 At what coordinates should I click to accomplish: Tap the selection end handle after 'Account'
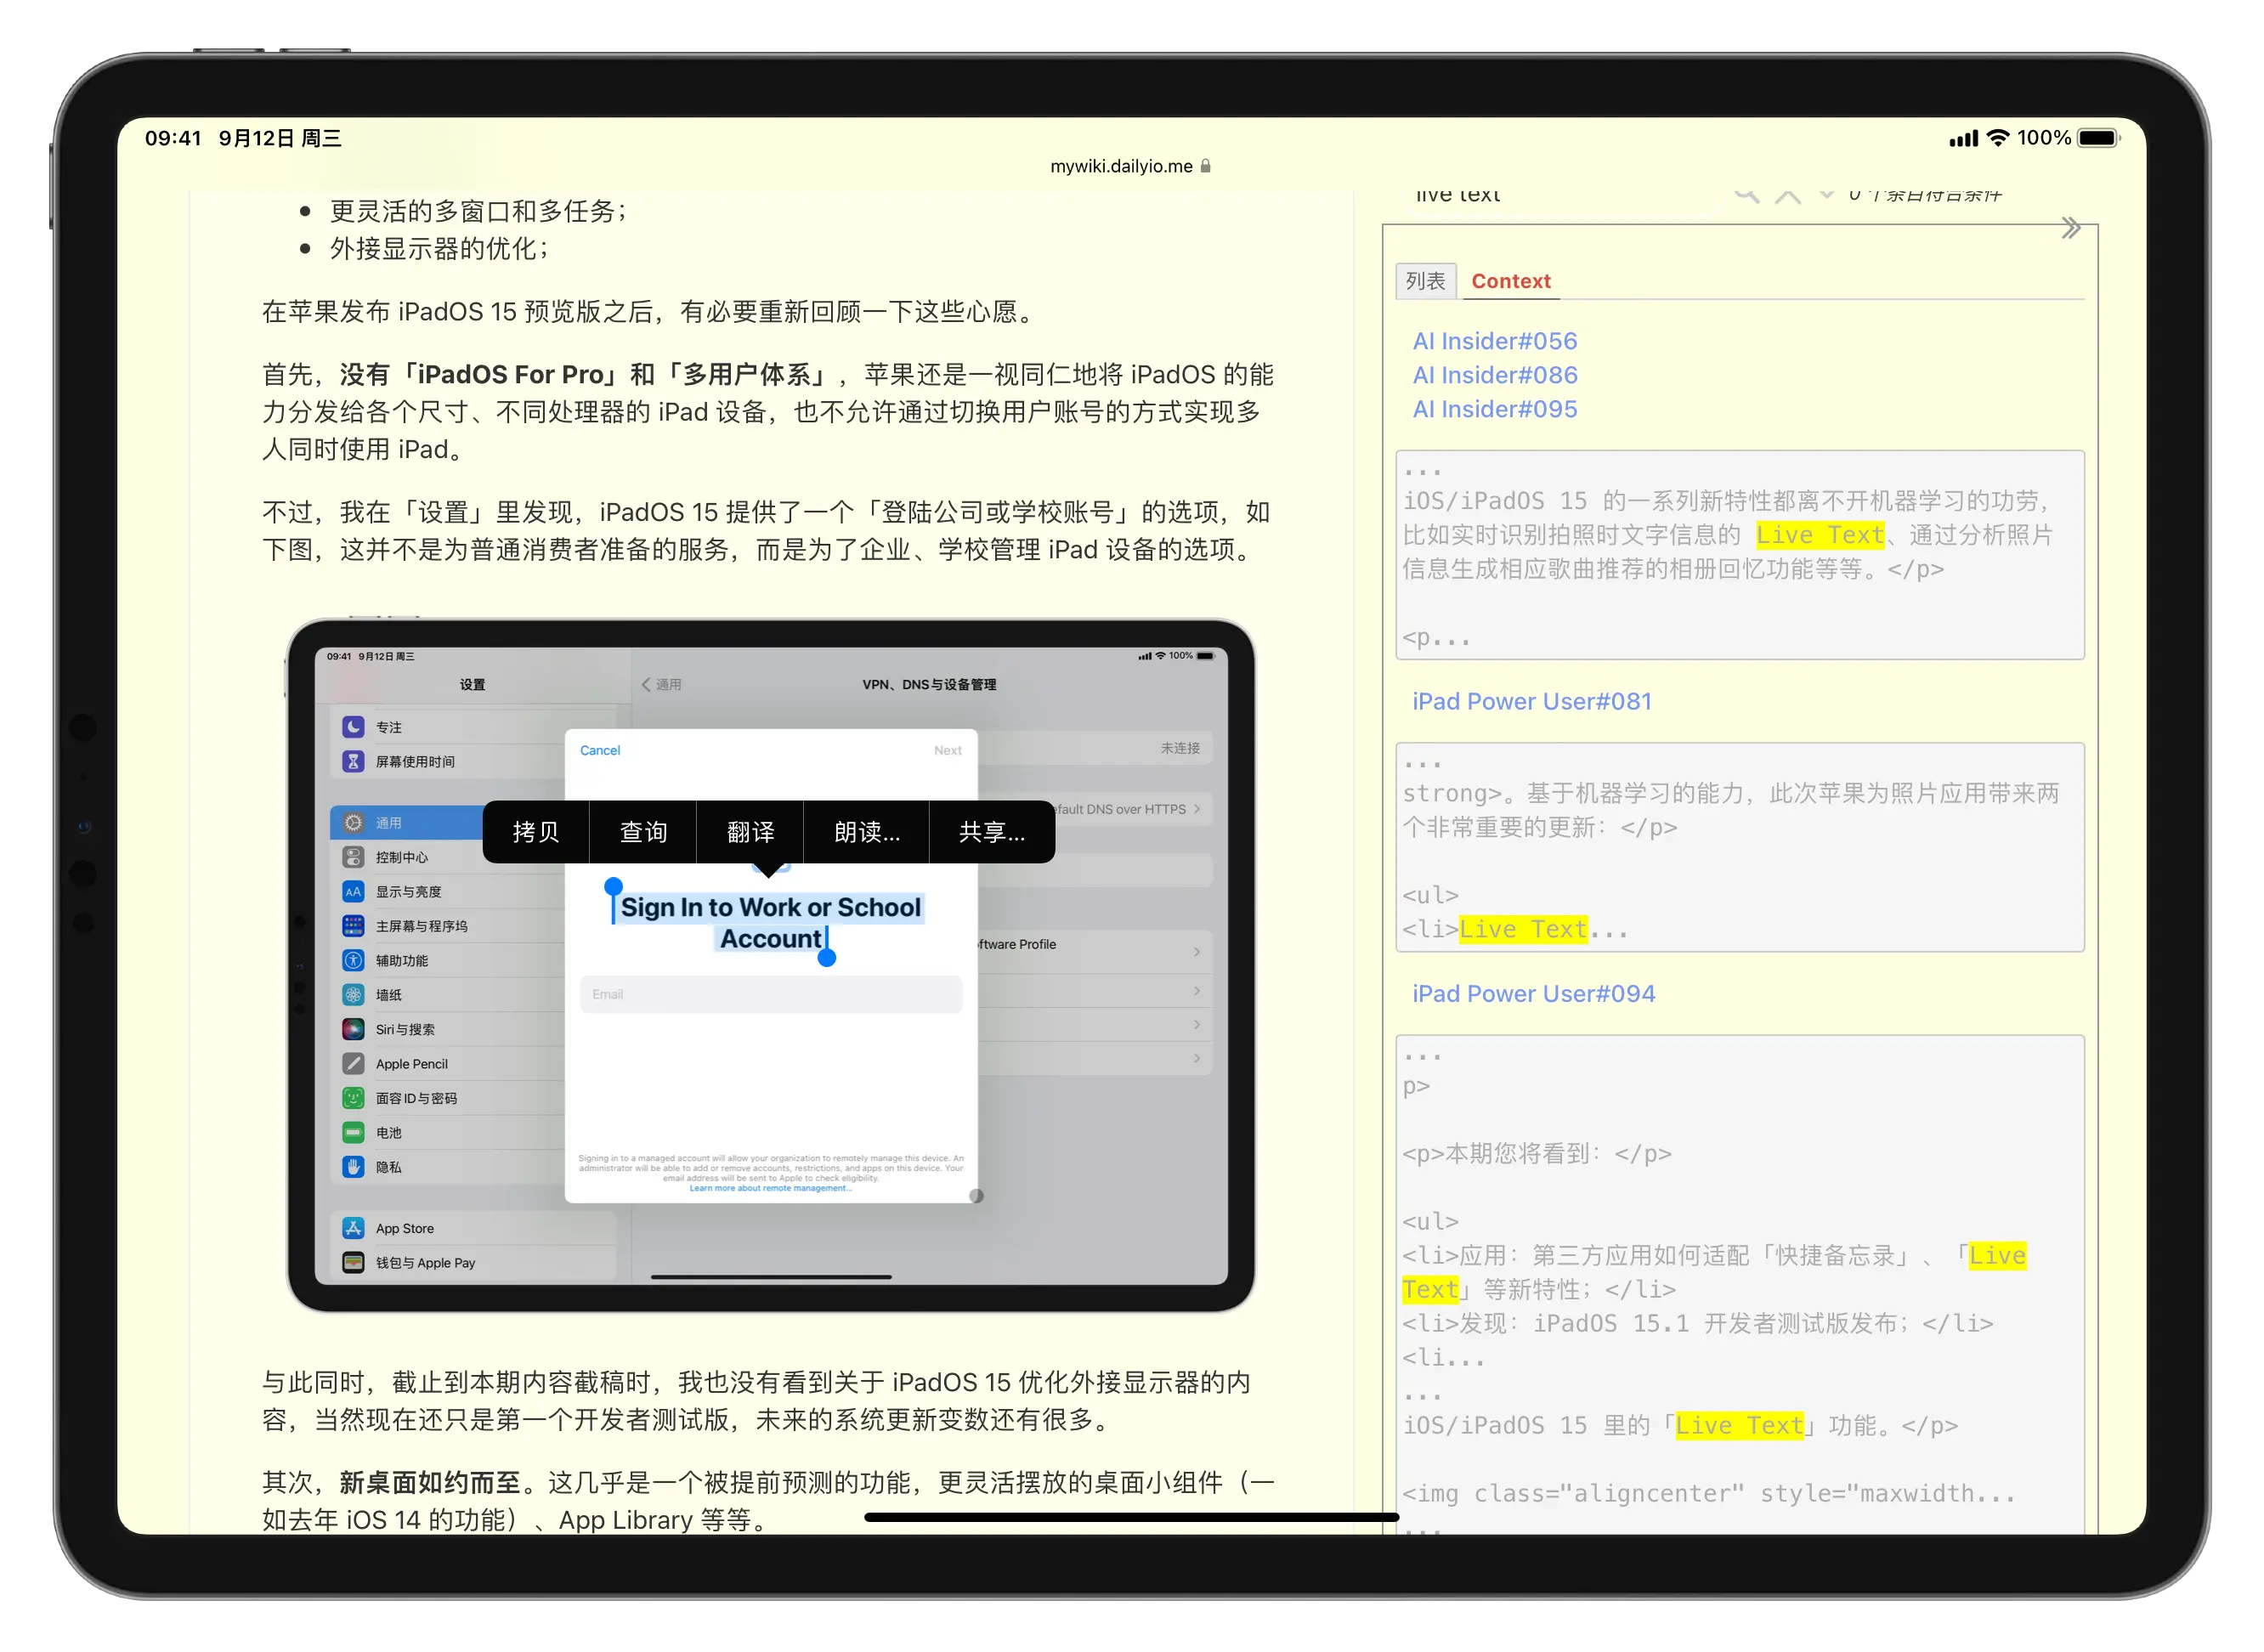click(827, 958)
